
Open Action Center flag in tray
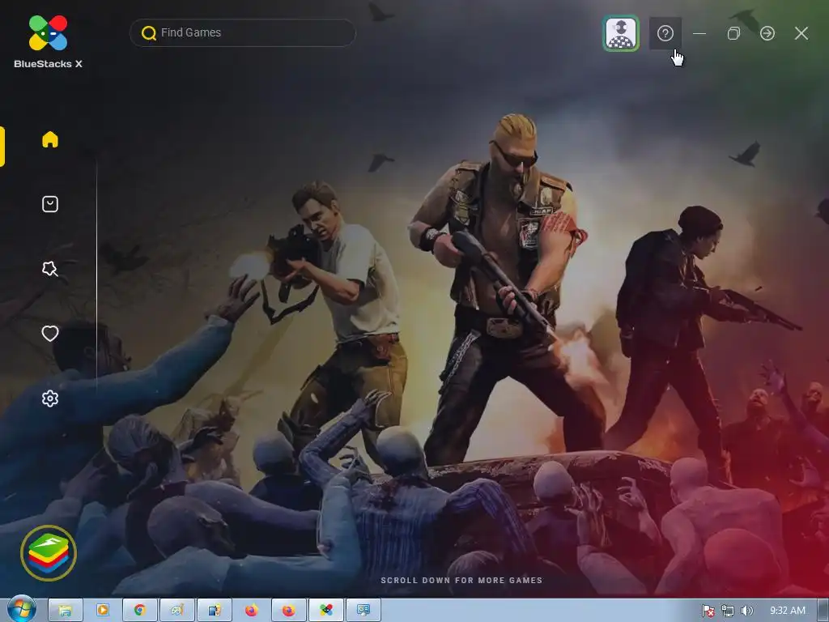(708, 611)
